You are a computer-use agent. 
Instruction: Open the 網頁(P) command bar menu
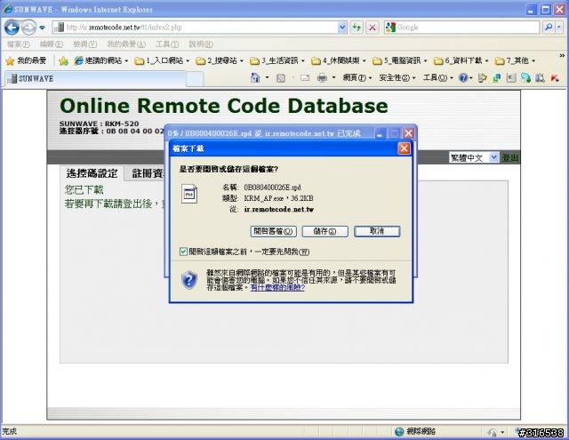(357, 78)
